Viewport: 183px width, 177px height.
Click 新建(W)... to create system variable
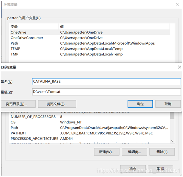107,152
